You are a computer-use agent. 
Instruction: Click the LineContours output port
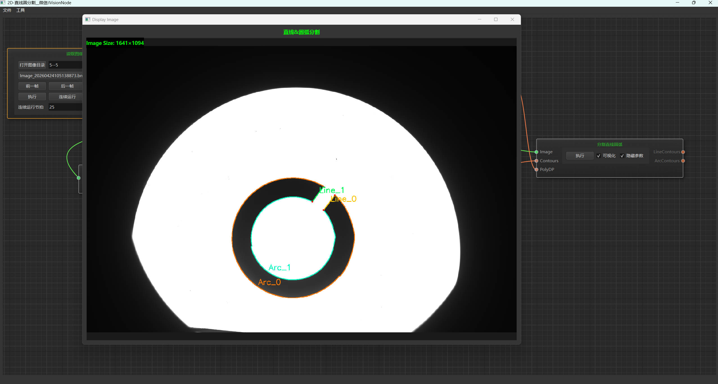click(683, 152)
